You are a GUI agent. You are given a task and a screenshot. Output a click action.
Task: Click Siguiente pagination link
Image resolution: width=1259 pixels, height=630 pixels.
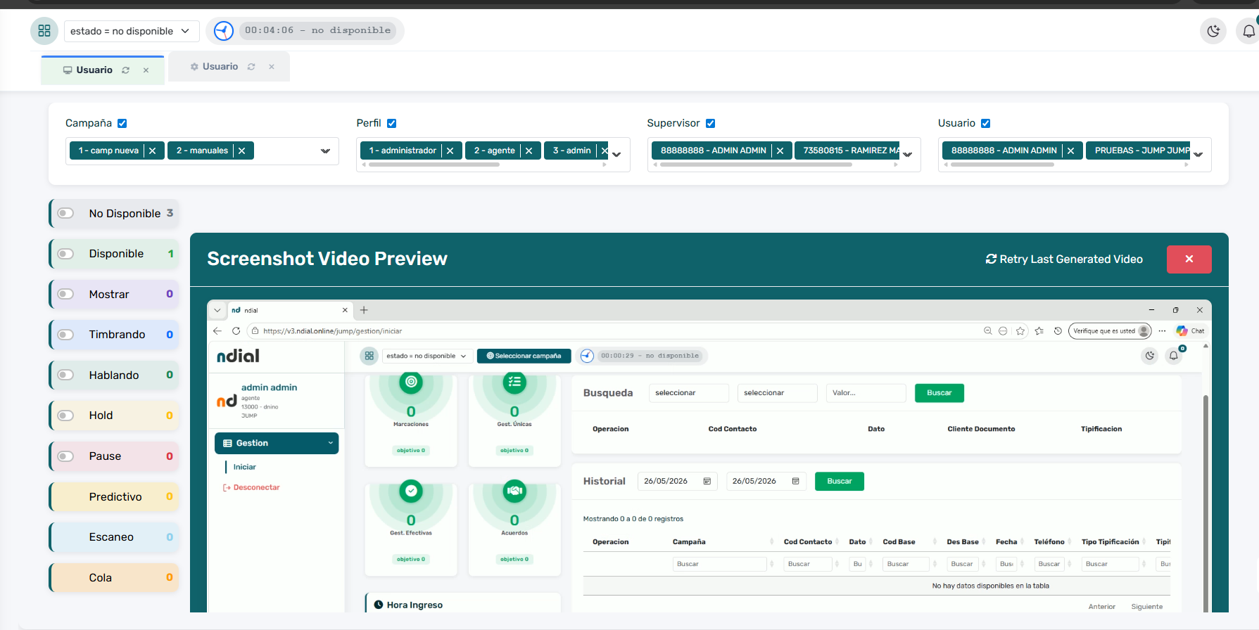pos(1147,607)
